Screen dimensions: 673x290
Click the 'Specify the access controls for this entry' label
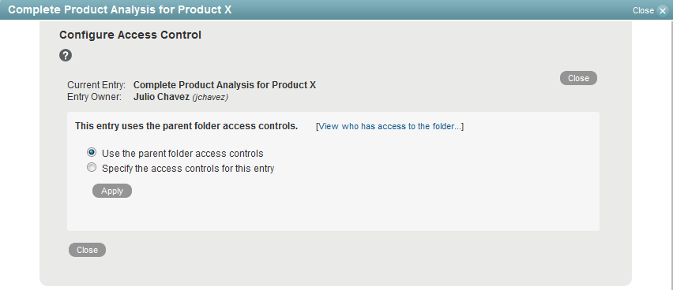188,169
